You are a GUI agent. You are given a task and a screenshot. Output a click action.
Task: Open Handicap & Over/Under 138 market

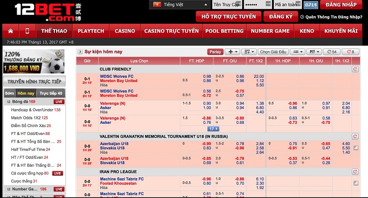36,110
